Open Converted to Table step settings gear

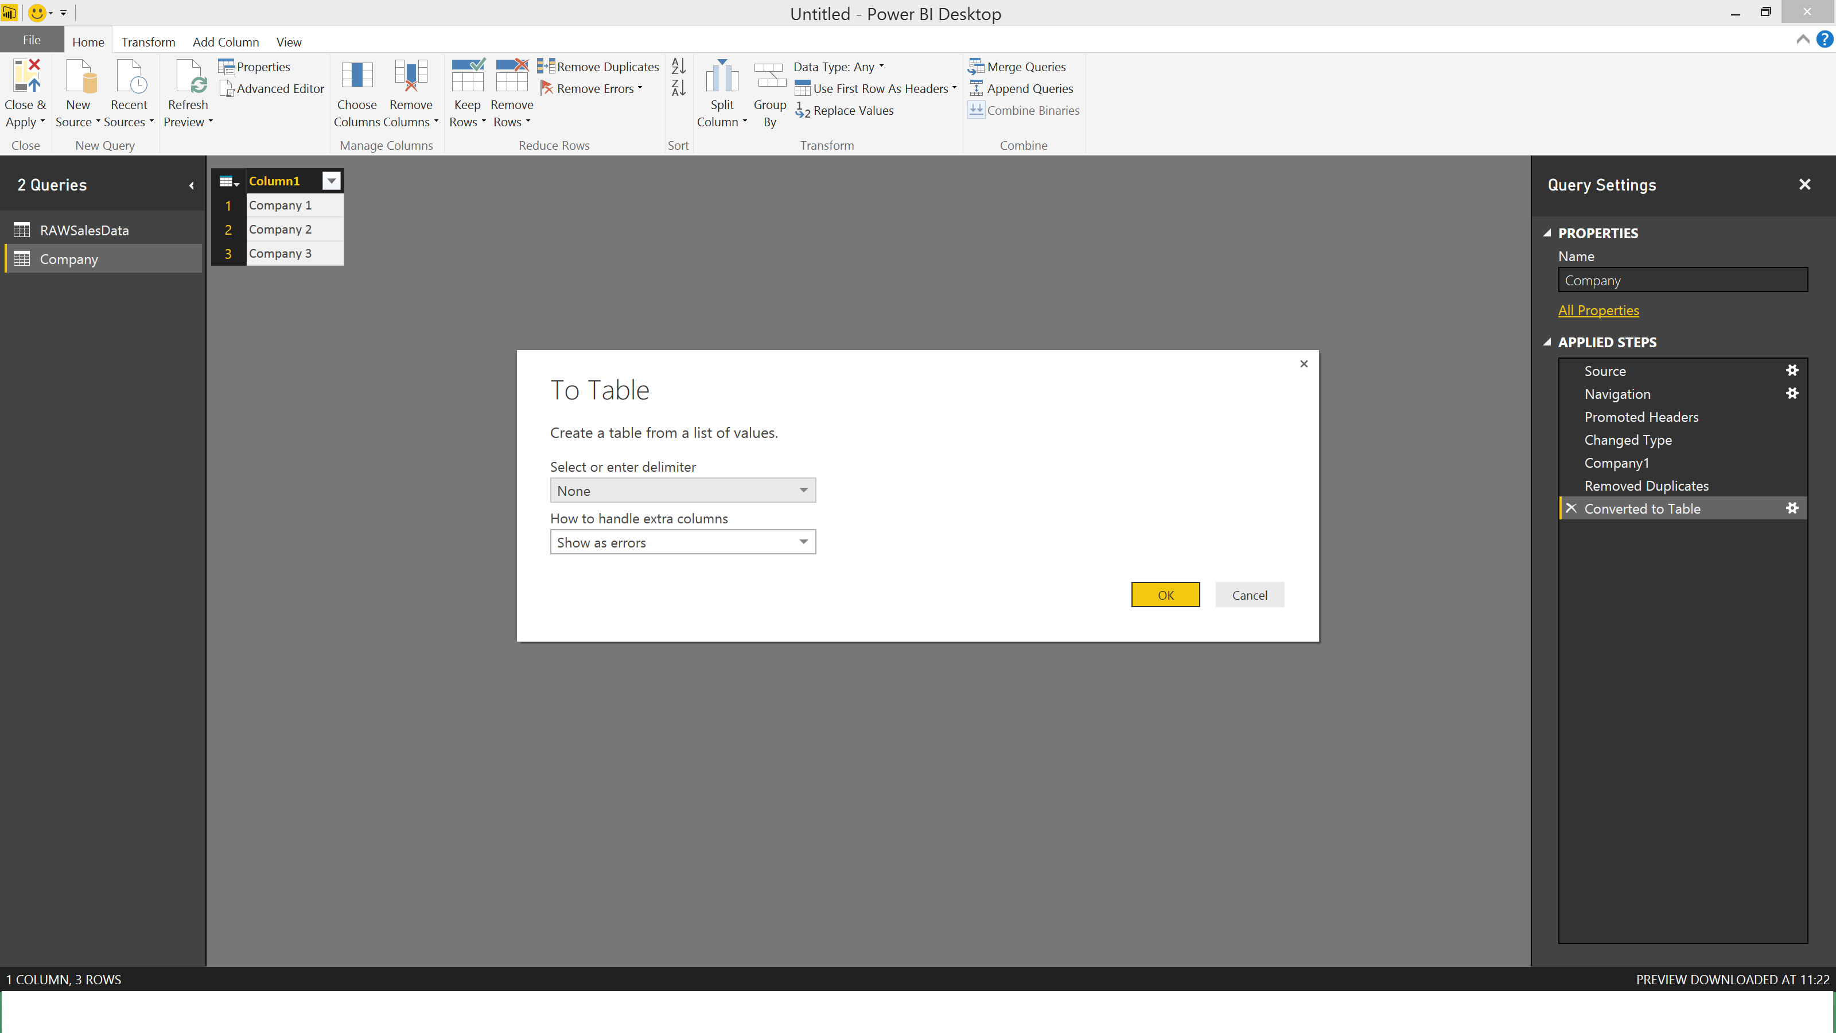coord(1792,507)
